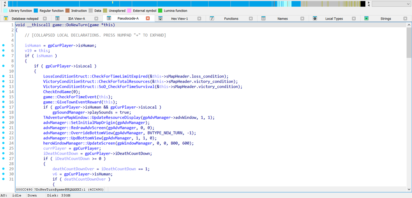Screen dimensions: 412x198
Task: Click deathCountDownOver variable on line 29
Action: [73, 169]
